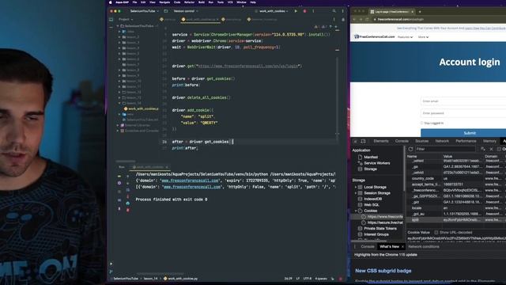Switch to the Elements tab in DevTools
Viewport: 506px width, 285px height.
coord(381,141)
